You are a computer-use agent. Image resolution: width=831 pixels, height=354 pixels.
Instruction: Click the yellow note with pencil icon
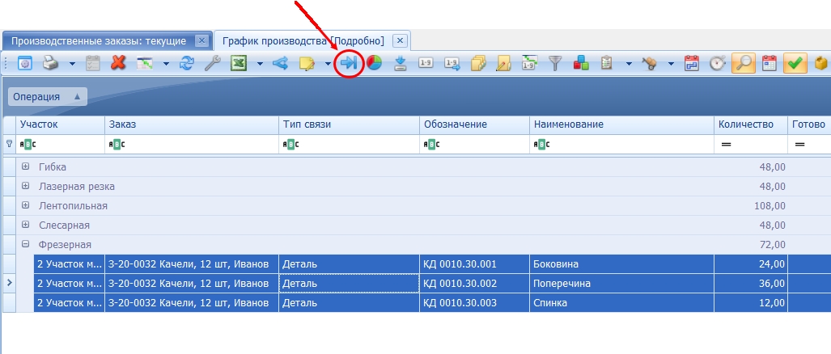(307, 64)
